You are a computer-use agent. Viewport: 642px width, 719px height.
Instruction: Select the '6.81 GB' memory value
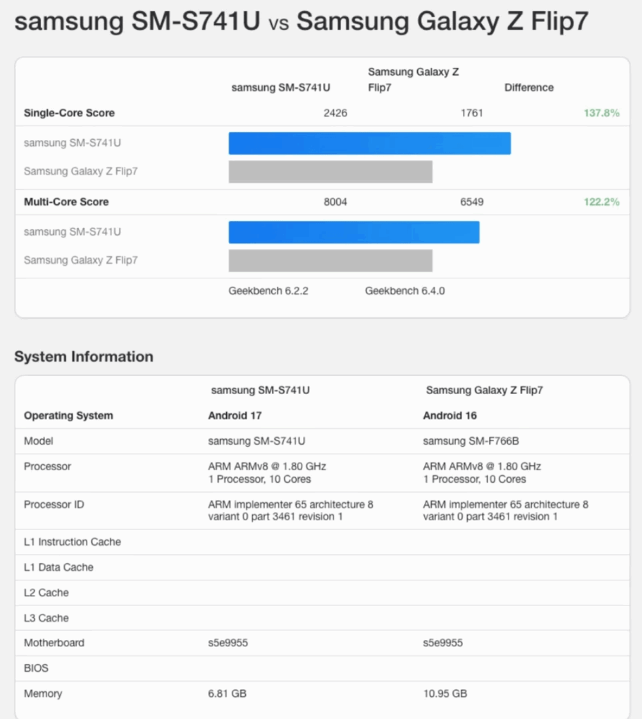click(227, 693)
